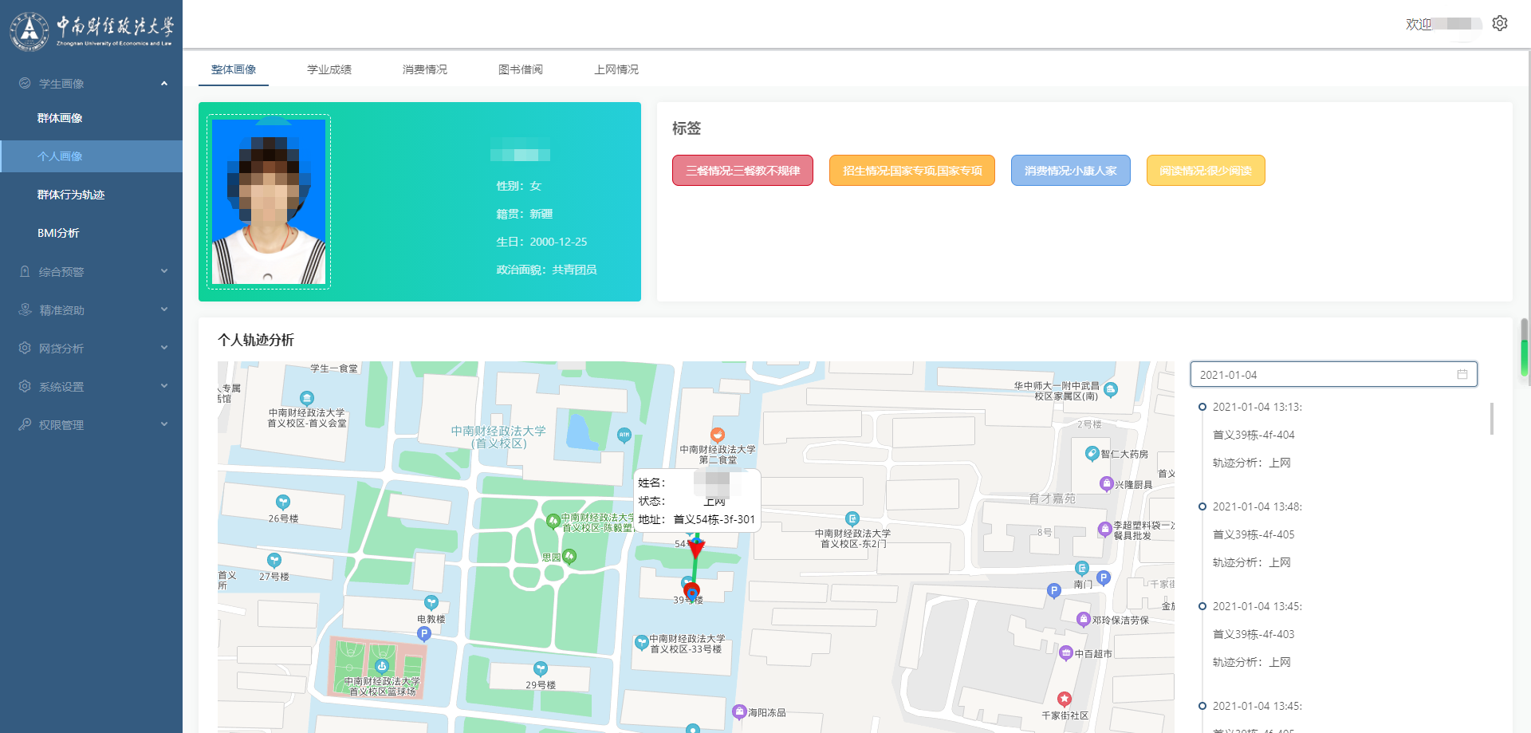Click the 消费情况:小康人家 tag
Image resolution: width=1531 pixels, height=733 pixels.
pyautogui.click(x=1070, y=171)
